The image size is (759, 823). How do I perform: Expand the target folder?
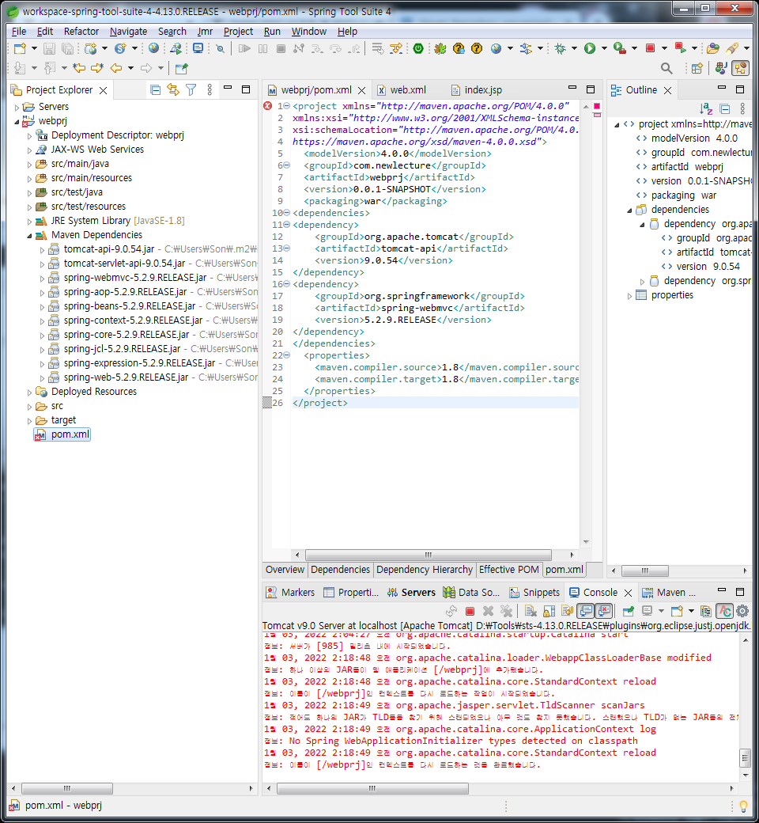pos(29,420)
